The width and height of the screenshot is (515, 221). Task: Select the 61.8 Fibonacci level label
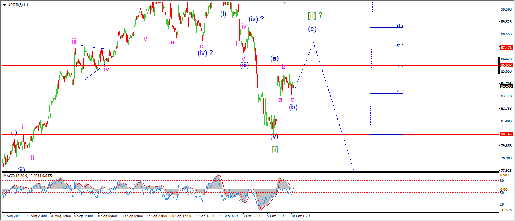pyautogui.click(x=400, y=26)
